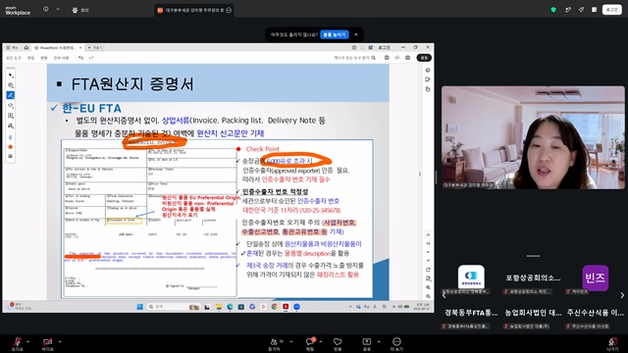Show next participants with right arrow
Screen dimensions: 628x353
tap(622, 295)
